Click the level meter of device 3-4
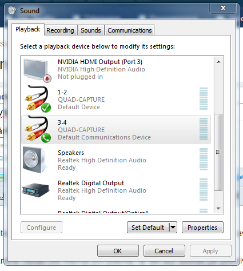The width and height of the screenshot is (243, 271). coord(204,129)
